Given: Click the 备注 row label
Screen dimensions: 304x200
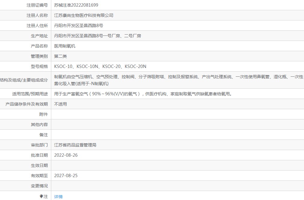Looking at the screenshot, I should [x=43, y=135].
